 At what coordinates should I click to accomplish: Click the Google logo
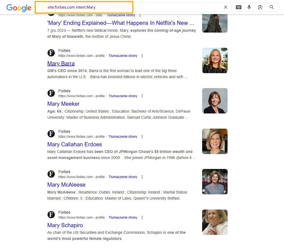[19, 8]
